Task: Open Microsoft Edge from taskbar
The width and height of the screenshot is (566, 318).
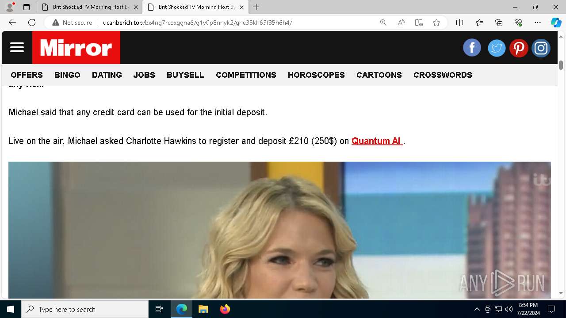Action: (x=182, y=309)
